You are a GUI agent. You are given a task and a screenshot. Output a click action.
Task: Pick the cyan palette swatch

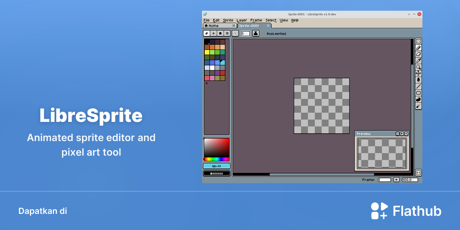click(x=222, y=62)
